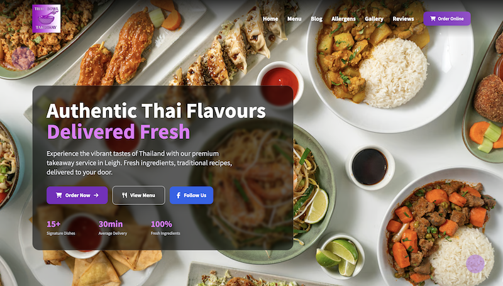
Task: Click the Facebook logo icon
Action: pyautogui.click(x=179, y=195)
